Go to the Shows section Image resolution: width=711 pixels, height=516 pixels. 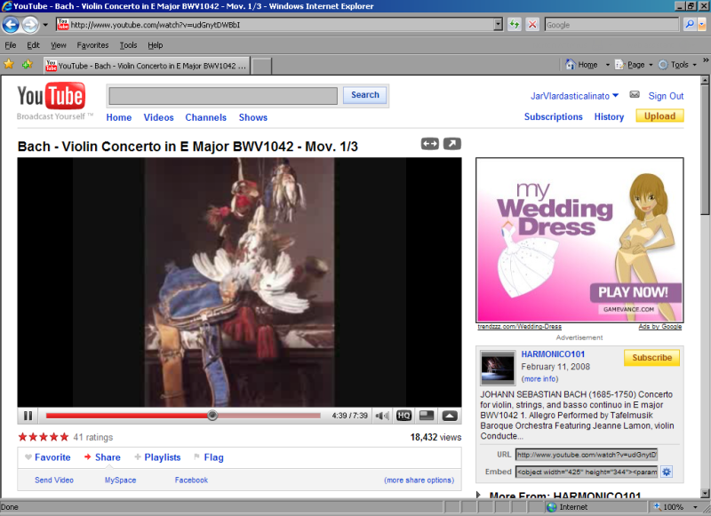point(253,117)
